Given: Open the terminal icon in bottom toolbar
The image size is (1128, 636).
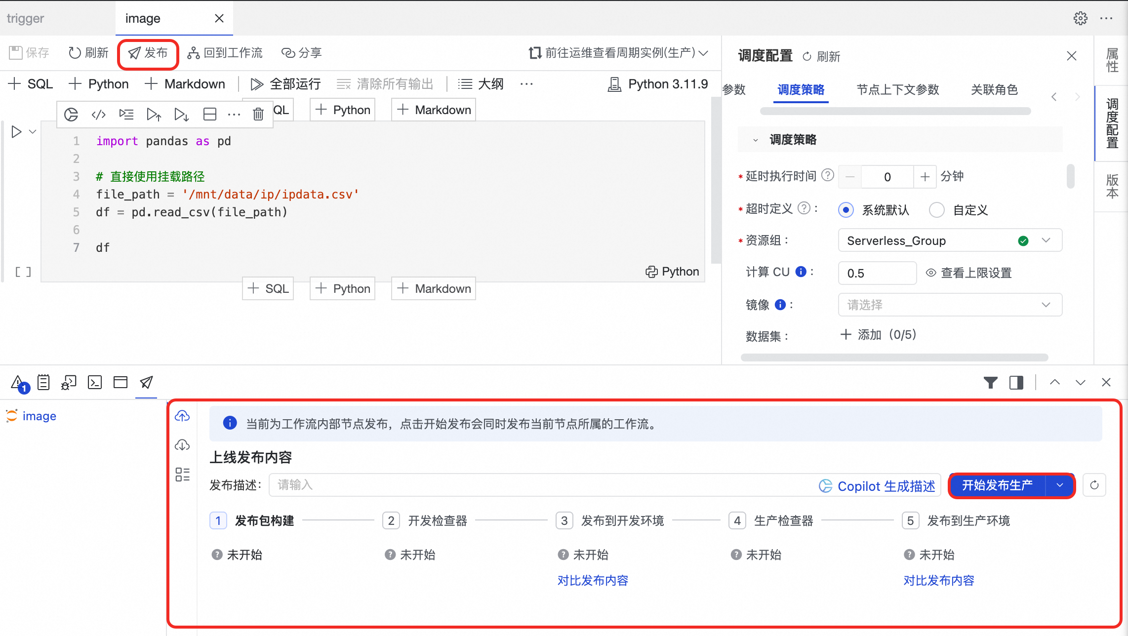Looking at the screenshot, I should point(95,383).
